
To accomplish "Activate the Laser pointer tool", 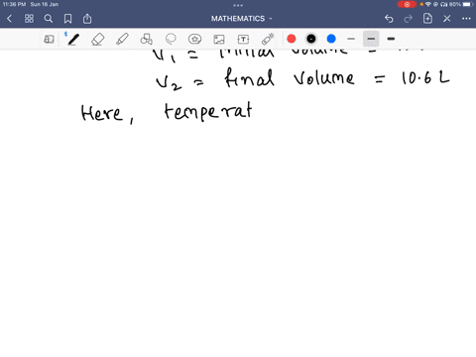I will [268, 39].
